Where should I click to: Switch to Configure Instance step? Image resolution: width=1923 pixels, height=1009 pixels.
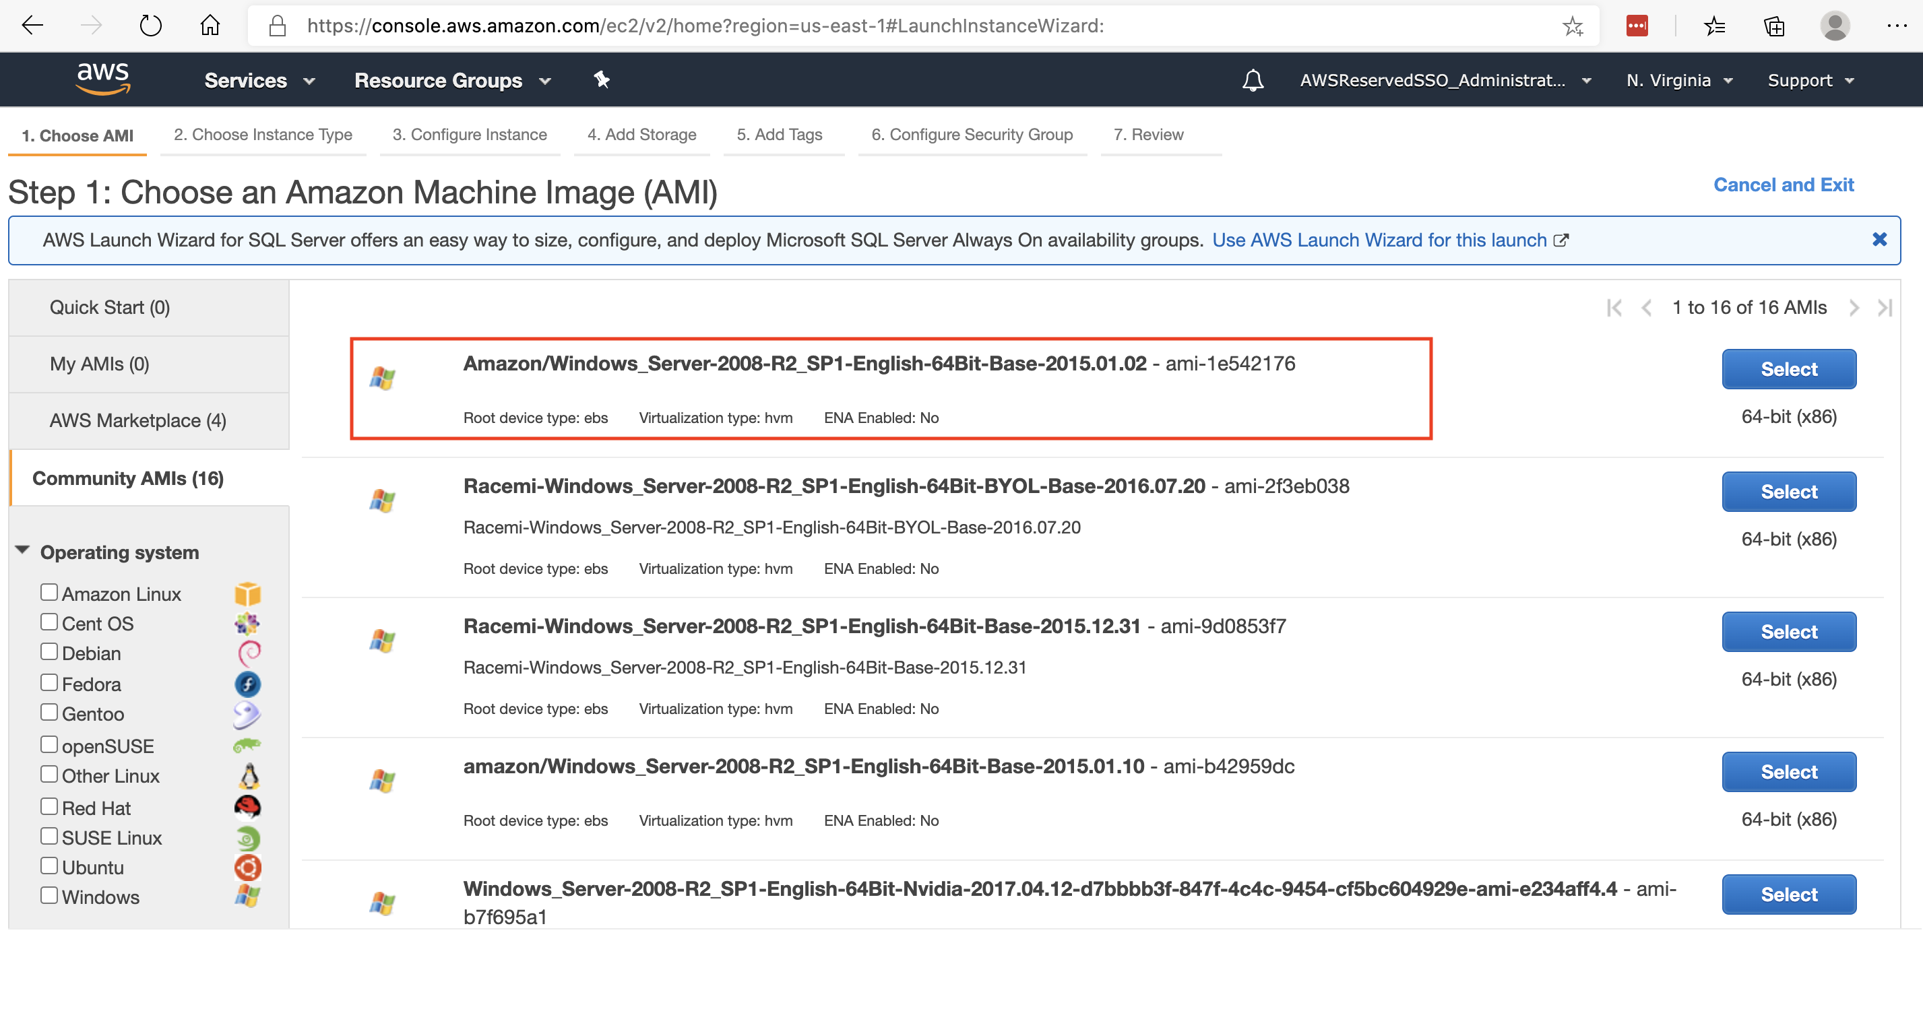(470, 134)
